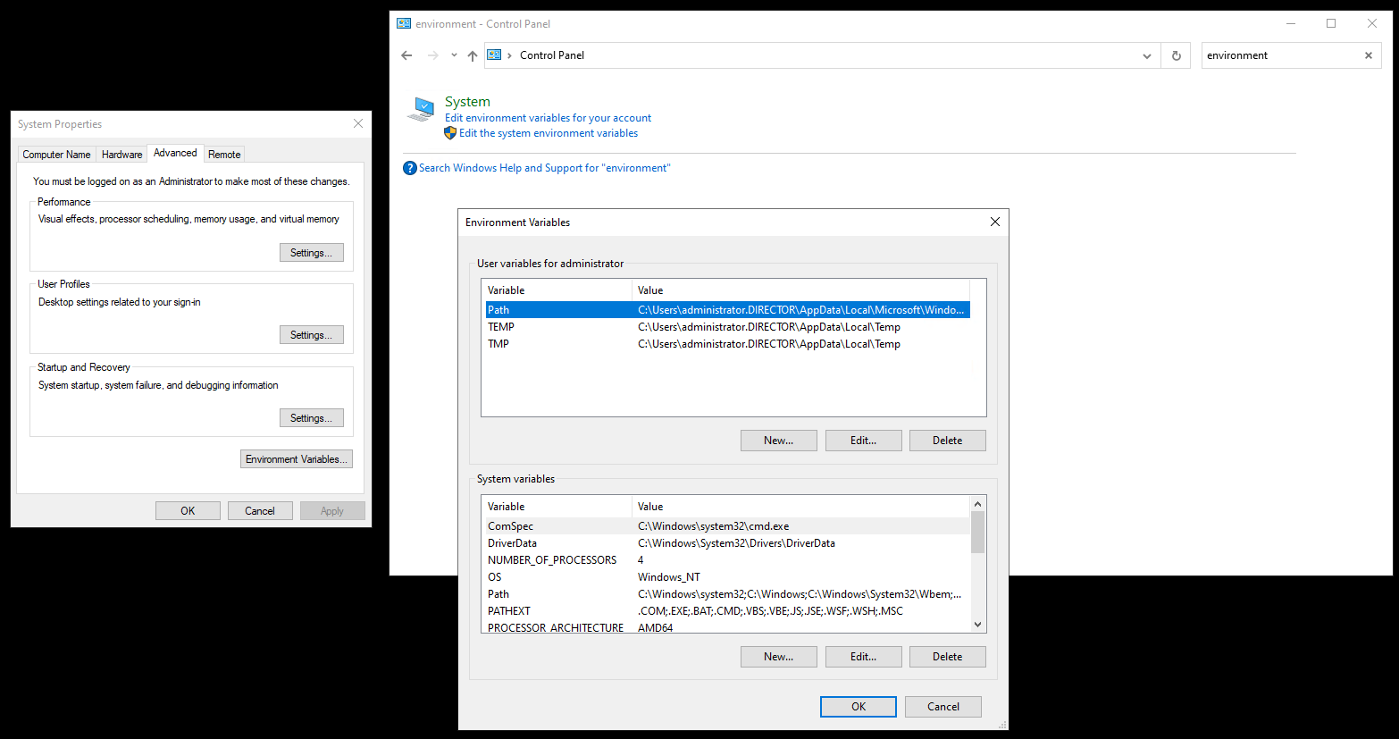This screenshot has width=1399, height=739.
Task: Click the Help question mark icon
Action: point(409,167)
